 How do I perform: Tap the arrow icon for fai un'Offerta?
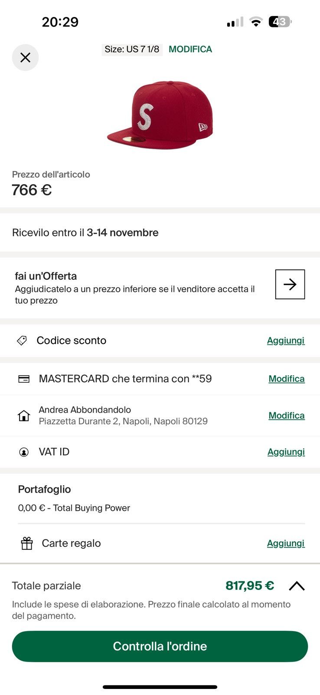pos(290,284)
